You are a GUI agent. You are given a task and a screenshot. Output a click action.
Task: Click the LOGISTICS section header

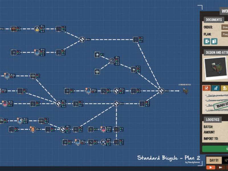[x=213, y=119]
